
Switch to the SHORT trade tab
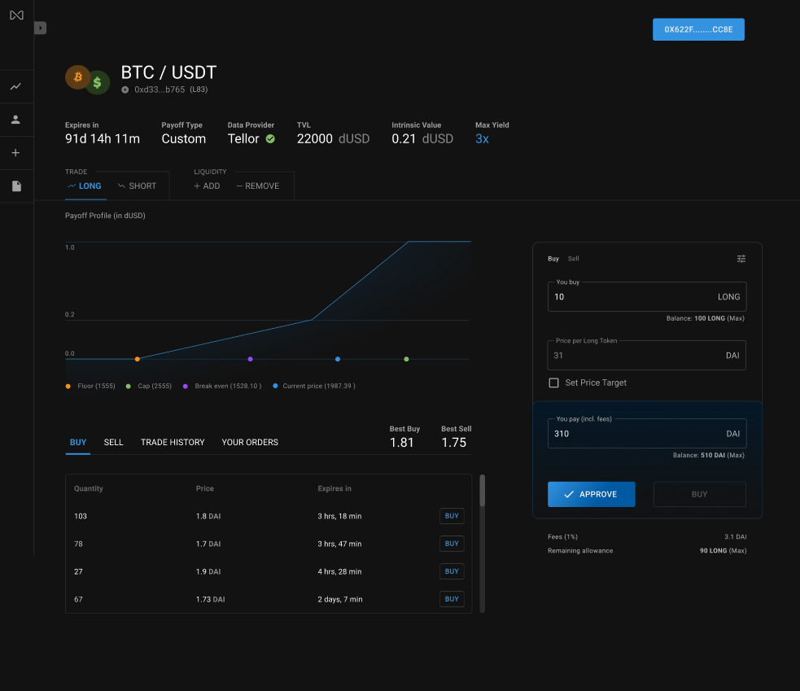point(137,186)
